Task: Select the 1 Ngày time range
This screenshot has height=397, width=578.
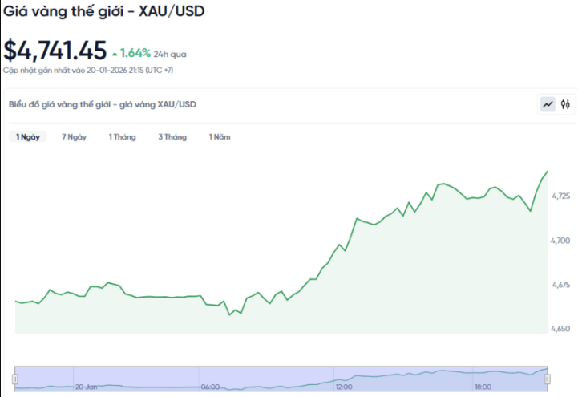Action: [28, 137]
